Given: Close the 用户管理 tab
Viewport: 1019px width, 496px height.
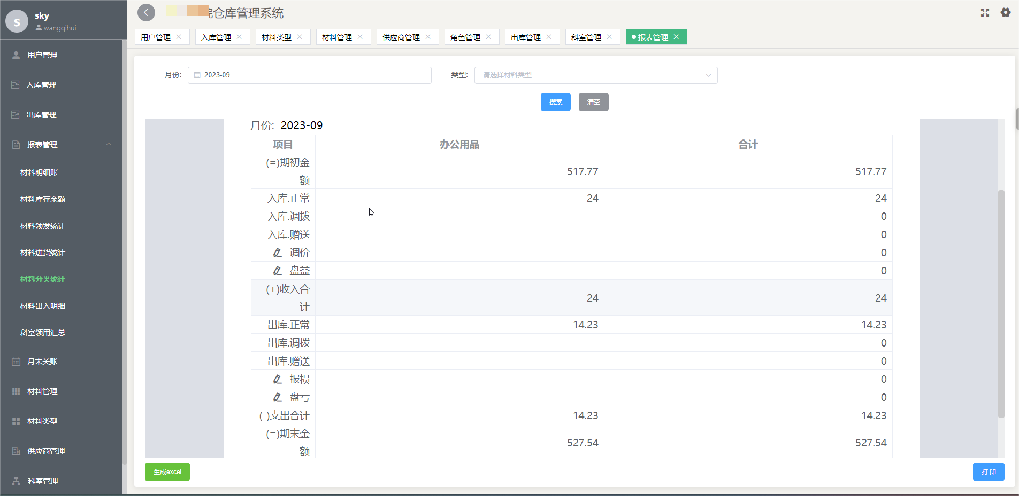Looking at the screenshot, I should click(179, 37).
